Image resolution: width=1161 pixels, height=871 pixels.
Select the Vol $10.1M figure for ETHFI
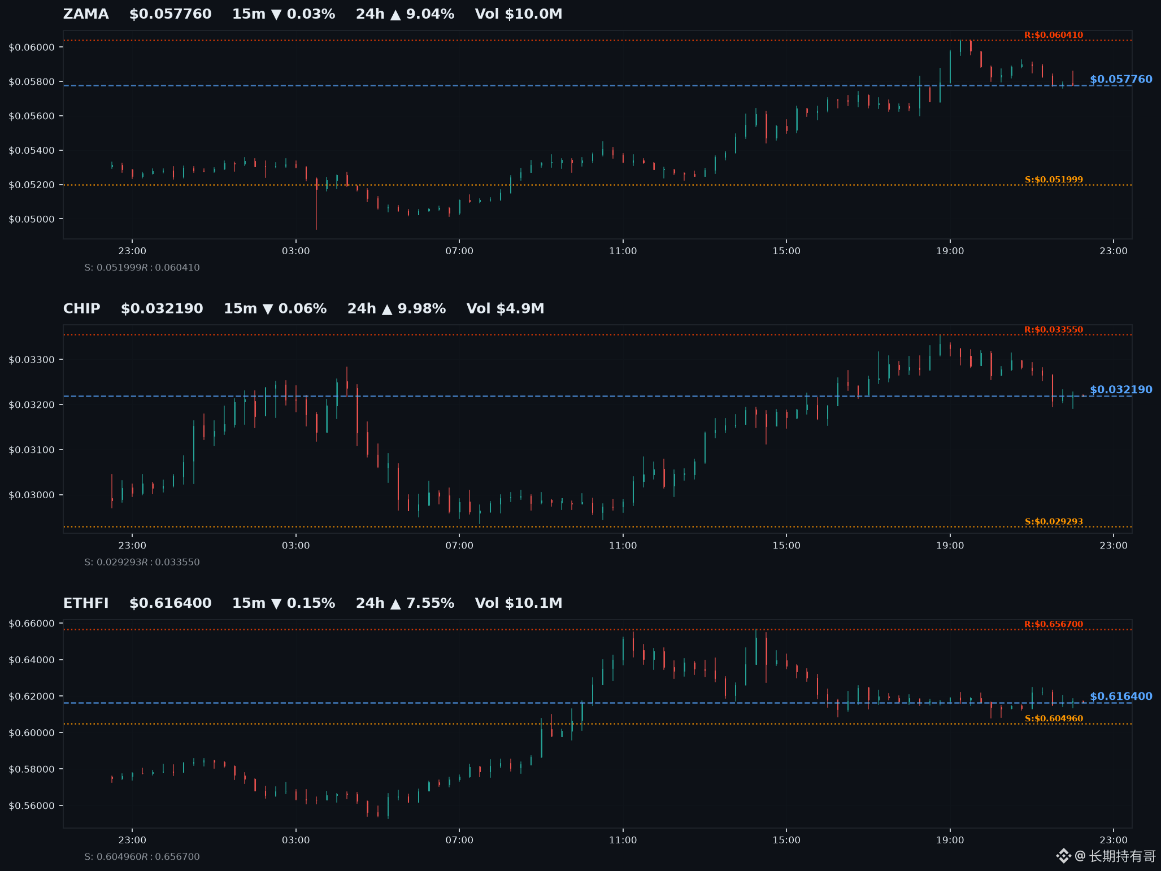[x=519, y=603]
